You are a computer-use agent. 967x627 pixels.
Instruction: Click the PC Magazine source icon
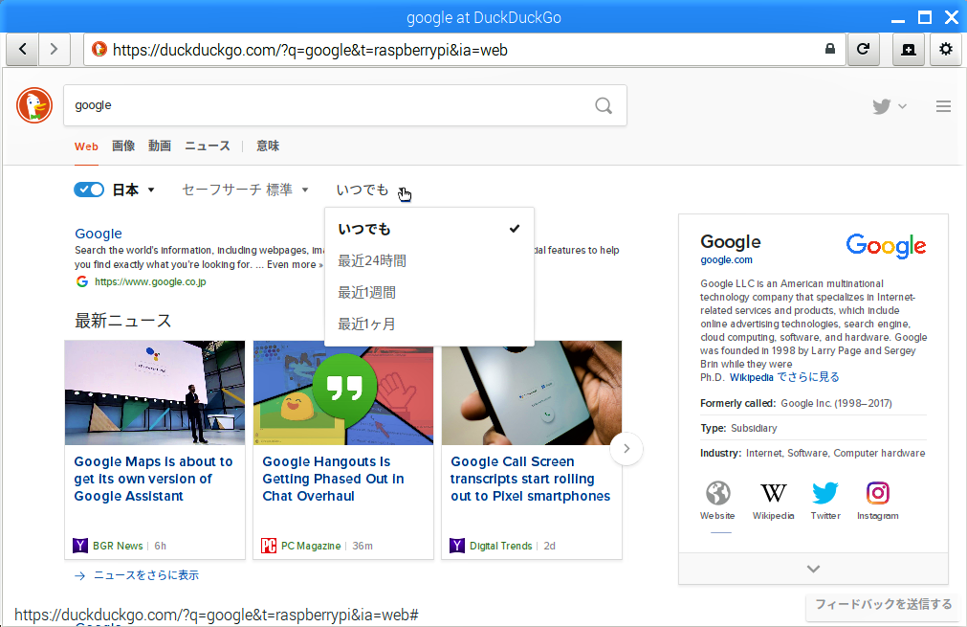(268, 546)
